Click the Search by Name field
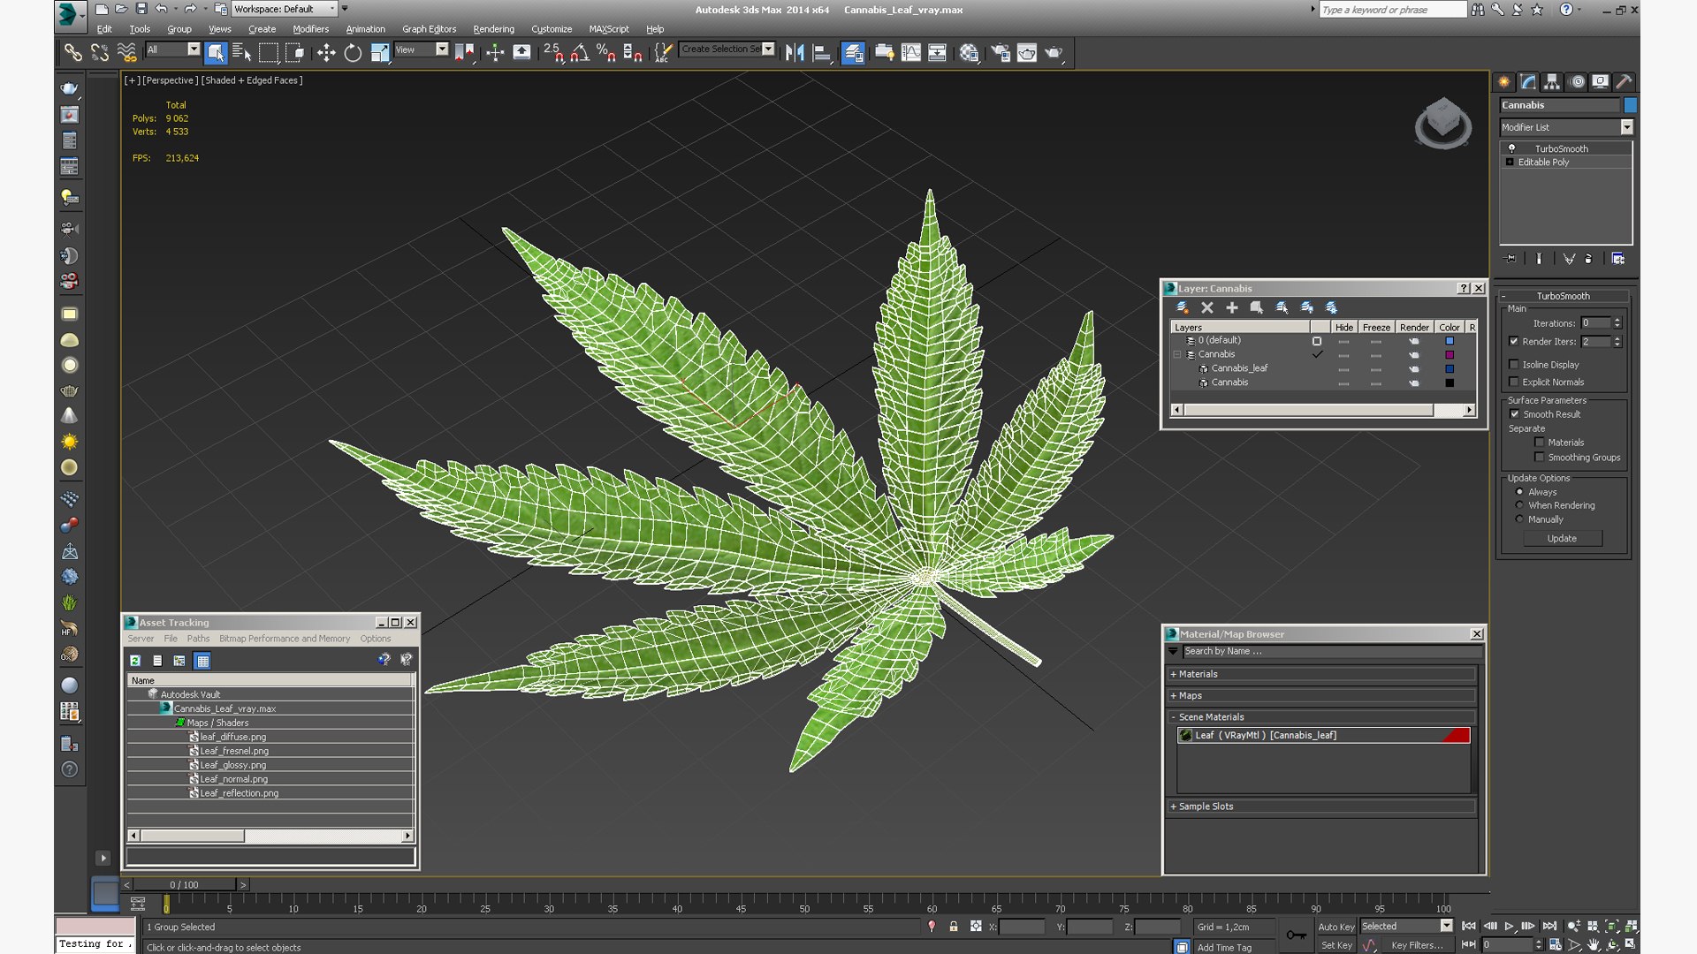 (x=1331, y=651)
